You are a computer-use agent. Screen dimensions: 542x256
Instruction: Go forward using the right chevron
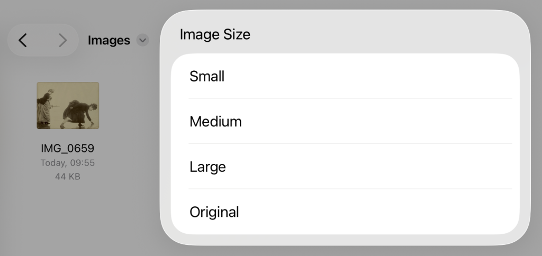click(x=62, y=40)
